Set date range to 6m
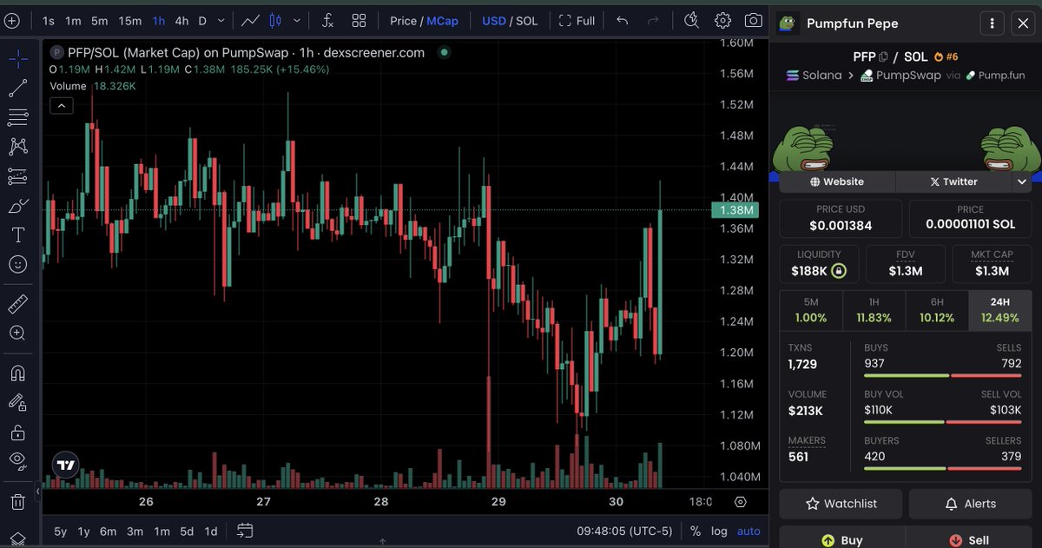Image resolution: width=1042 pixels, height=548 pixels. pyautogui.click(x=108, y=531)
